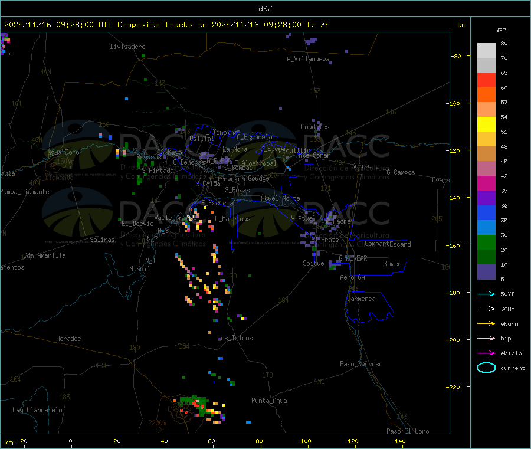
Task: Click the Pampa_Diamante map label
Action: (24, 192)
